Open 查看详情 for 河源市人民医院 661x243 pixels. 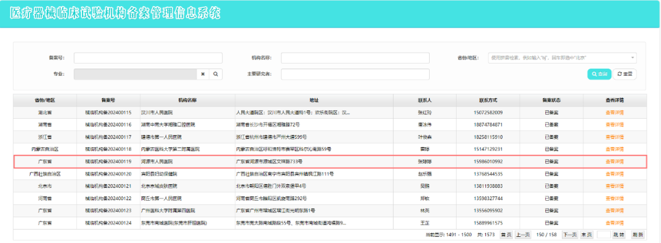pyautogui.click(x=614, y=162)
